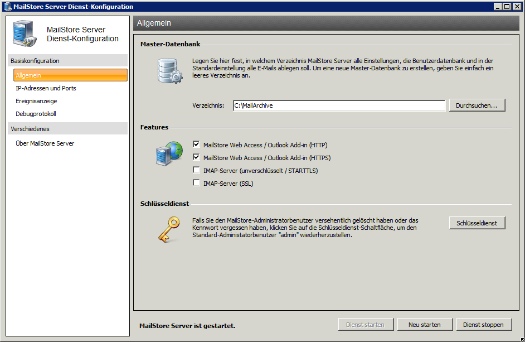
Task: Go to Ereignisanzeige section
Action: pos(36,101)
